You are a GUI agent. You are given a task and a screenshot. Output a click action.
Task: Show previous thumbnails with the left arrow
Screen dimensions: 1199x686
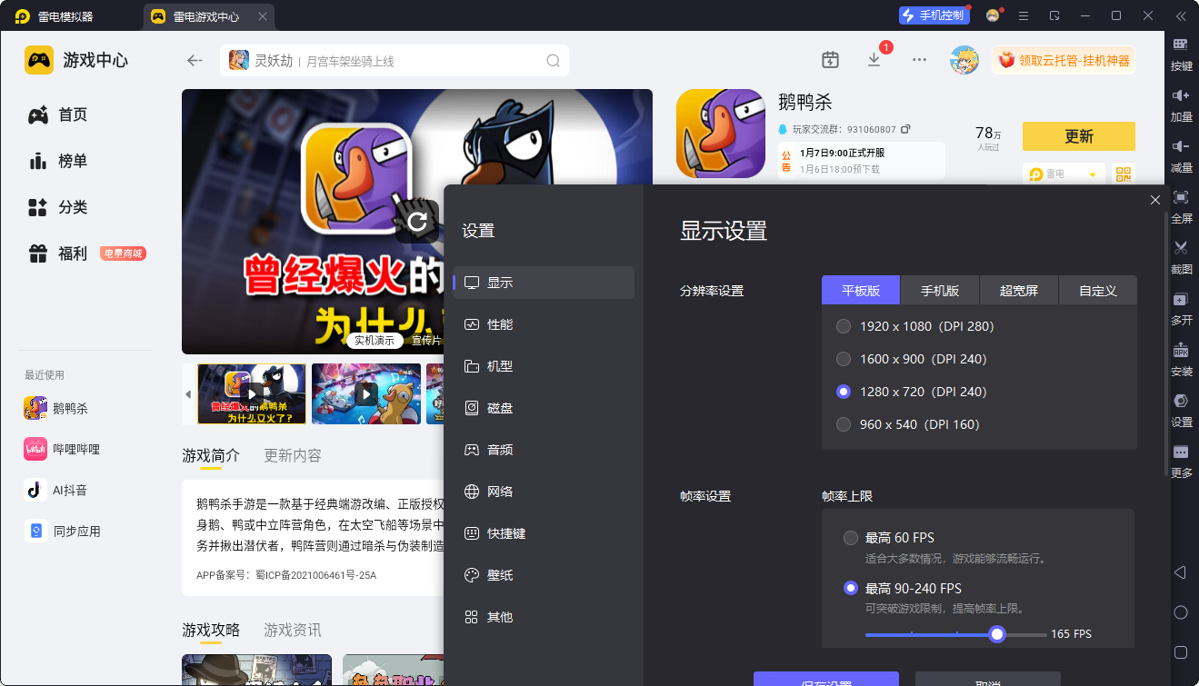tap(188, 394)
